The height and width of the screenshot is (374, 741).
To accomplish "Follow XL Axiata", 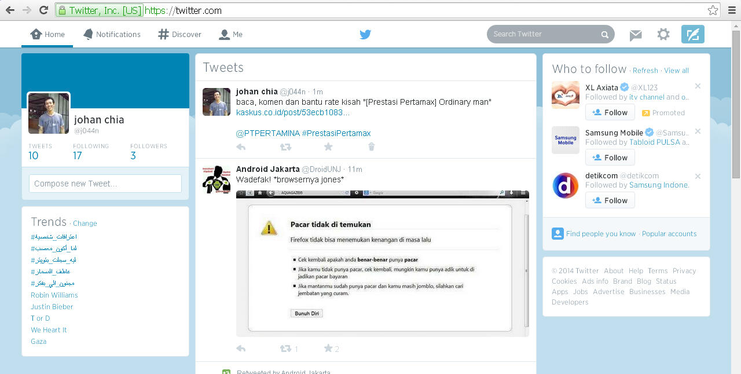I will pos(610,112).
